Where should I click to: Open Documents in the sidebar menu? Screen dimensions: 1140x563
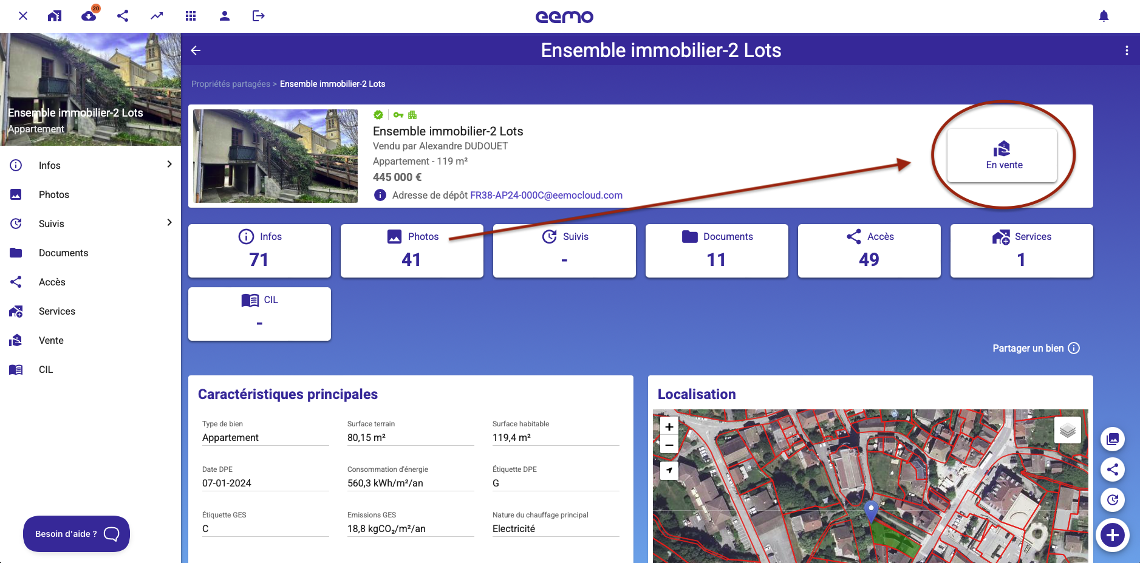click(x=63, y=253)
